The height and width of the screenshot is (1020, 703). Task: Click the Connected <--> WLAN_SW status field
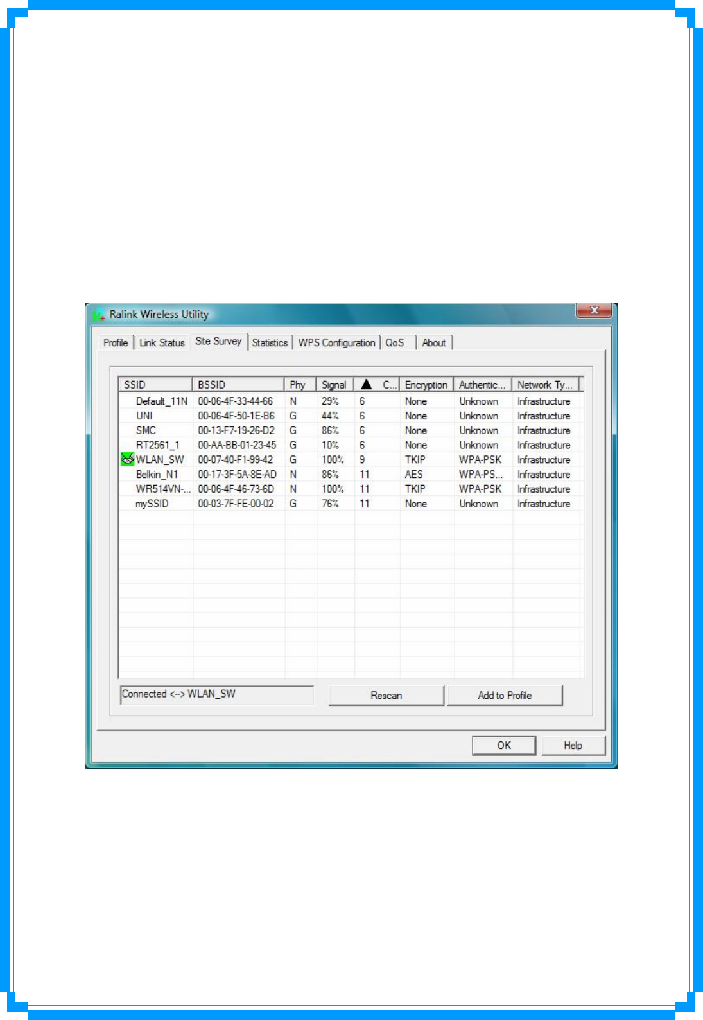coord(217,694)
